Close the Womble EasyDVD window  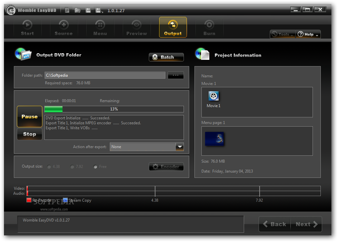pos(320,10)
